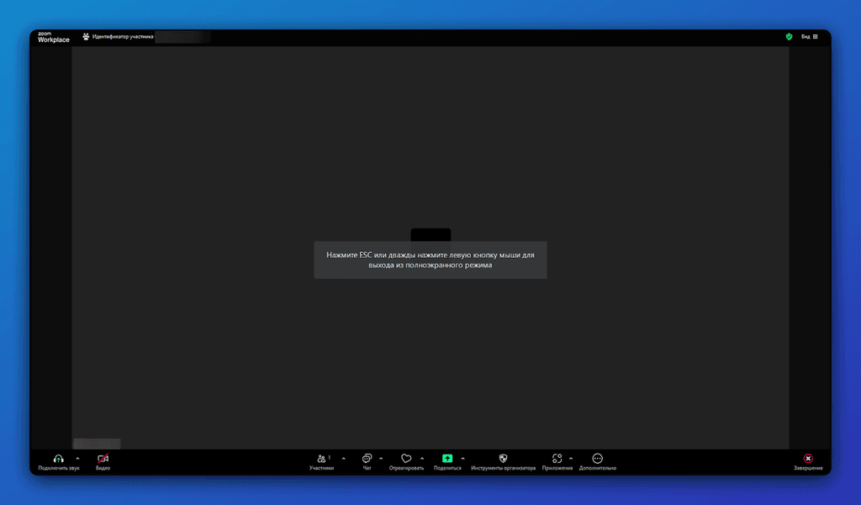
Task: Enable audio via Подключить звук
Action: click(56, 458)
